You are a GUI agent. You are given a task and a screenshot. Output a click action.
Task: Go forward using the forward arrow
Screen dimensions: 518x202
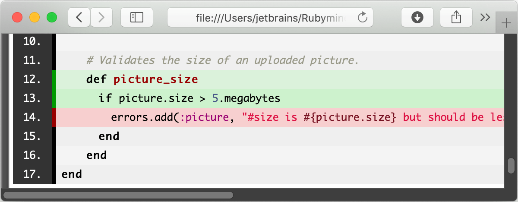point(101,17)
